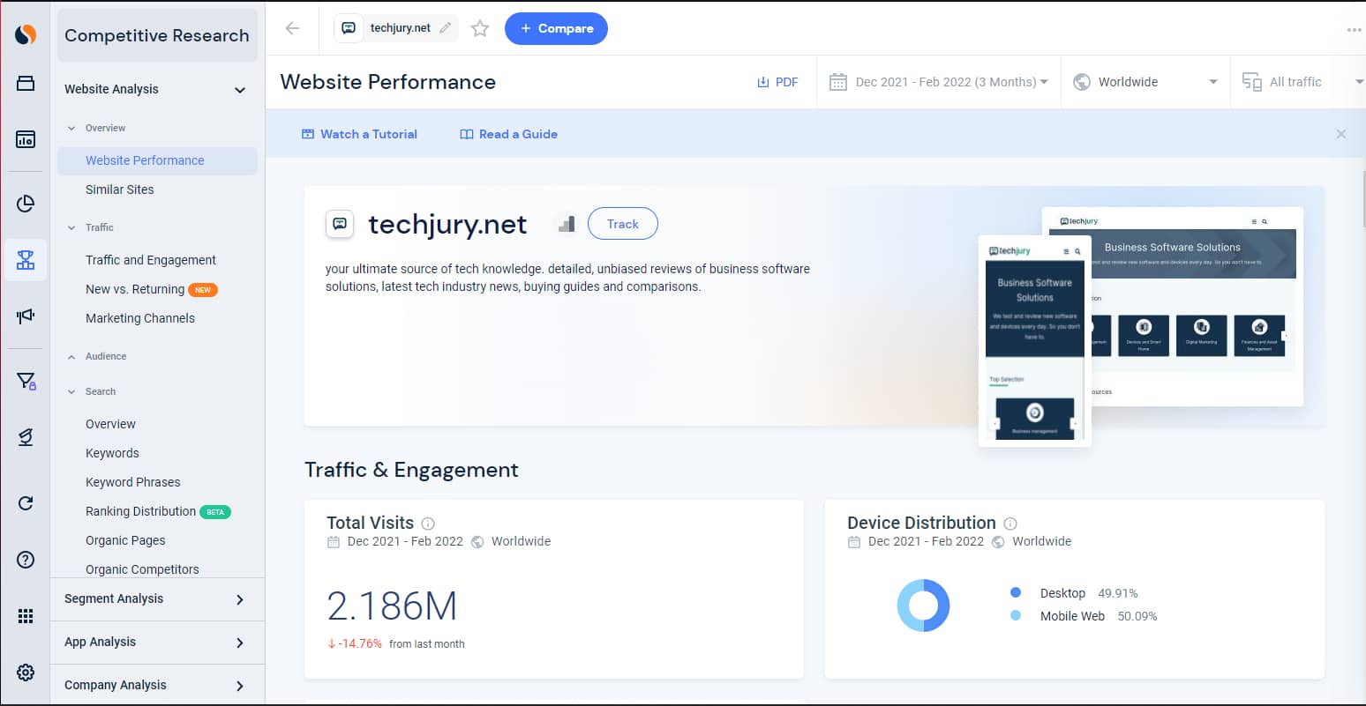Click Read a Guide link
Image resolution: width=1366 pixels, height=706 pixels.
(x=508, y=134)
